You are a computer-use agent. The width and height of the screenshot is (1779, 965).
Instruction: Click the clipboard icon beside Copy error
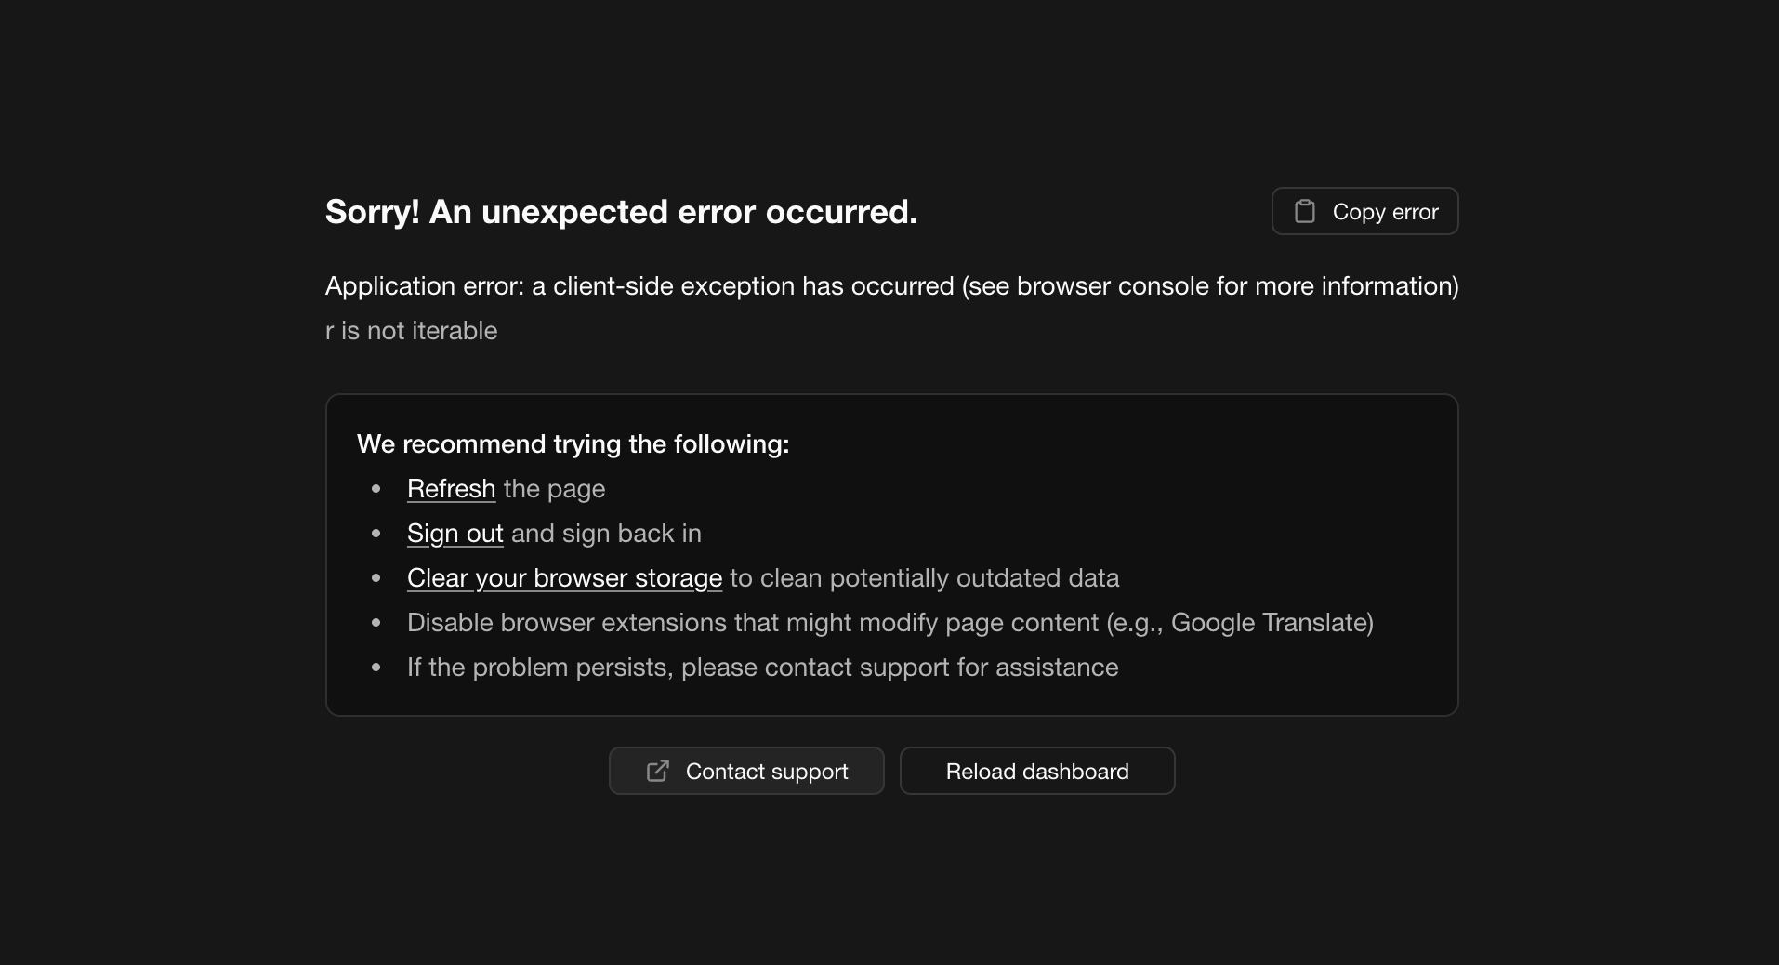pos(1305,212)
